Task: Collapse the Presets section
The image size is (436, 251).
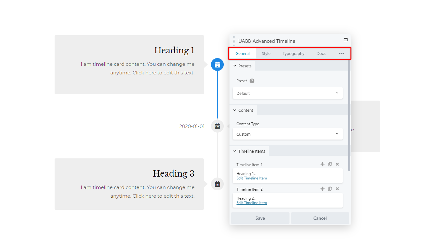Action: [242, 66]
